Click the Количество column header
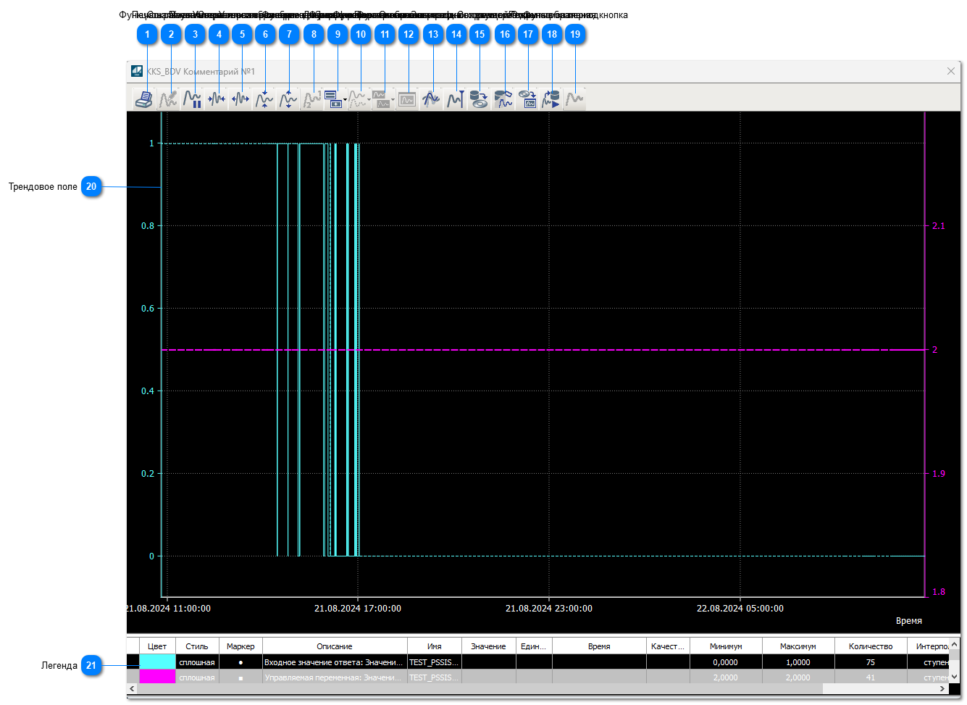Screen dimensions: 967x705 (871, 646)
